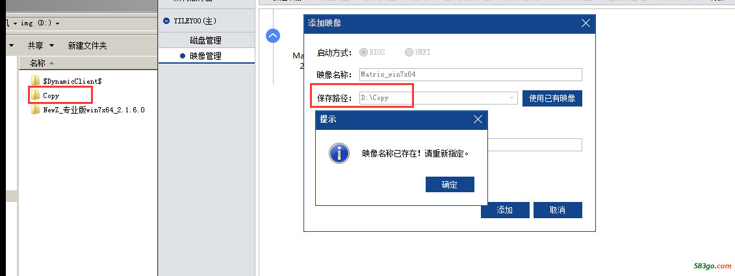Click the Copy folder icon
735x276 pixels.
point(35,95)
